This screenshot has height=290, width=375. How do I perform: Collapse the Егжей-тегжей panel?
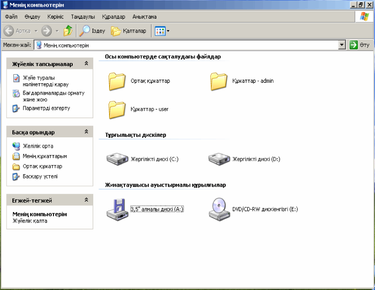click(86, 200)
